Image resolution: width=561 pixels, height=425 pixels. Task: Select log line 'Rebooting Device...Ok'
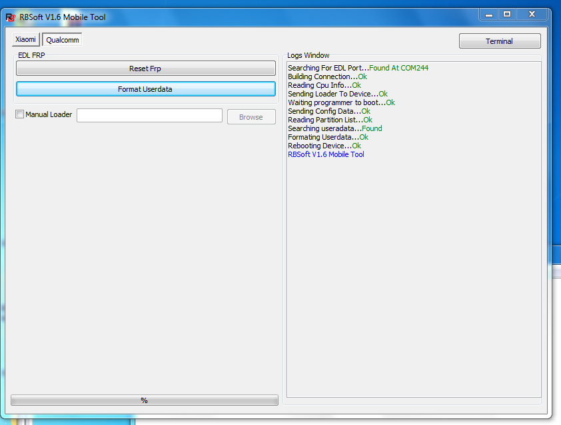pyautogui.click(x=324, y=146)
